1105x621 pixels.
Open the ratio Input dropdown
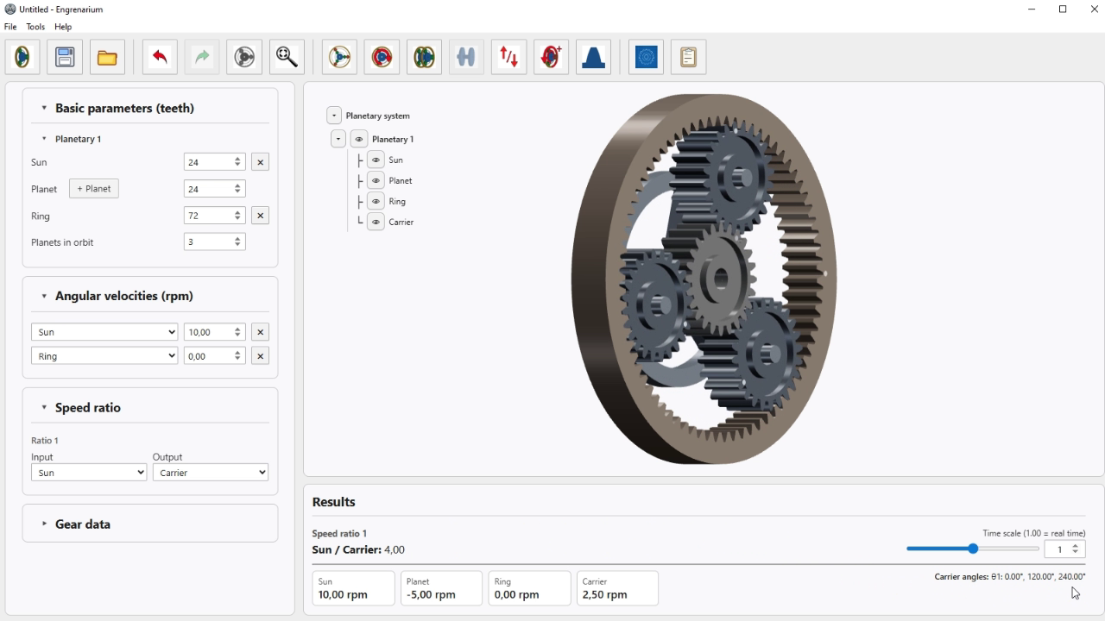coord(89,473)
